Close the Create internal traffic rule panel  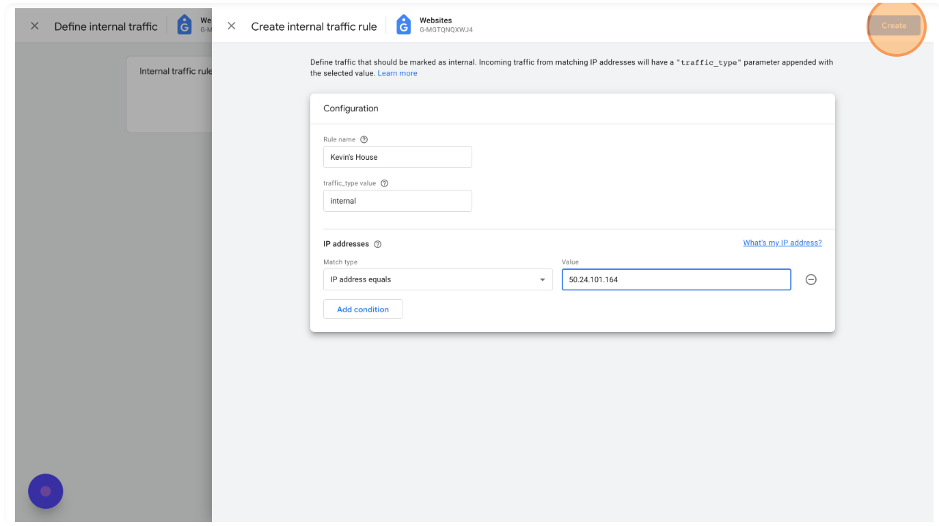point(232,26)
